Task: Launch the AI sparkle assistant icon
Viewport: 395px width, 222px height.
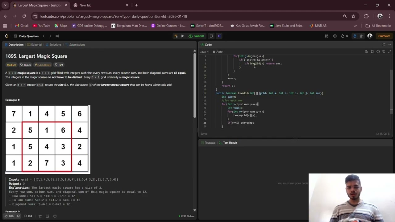Action: 219,36
